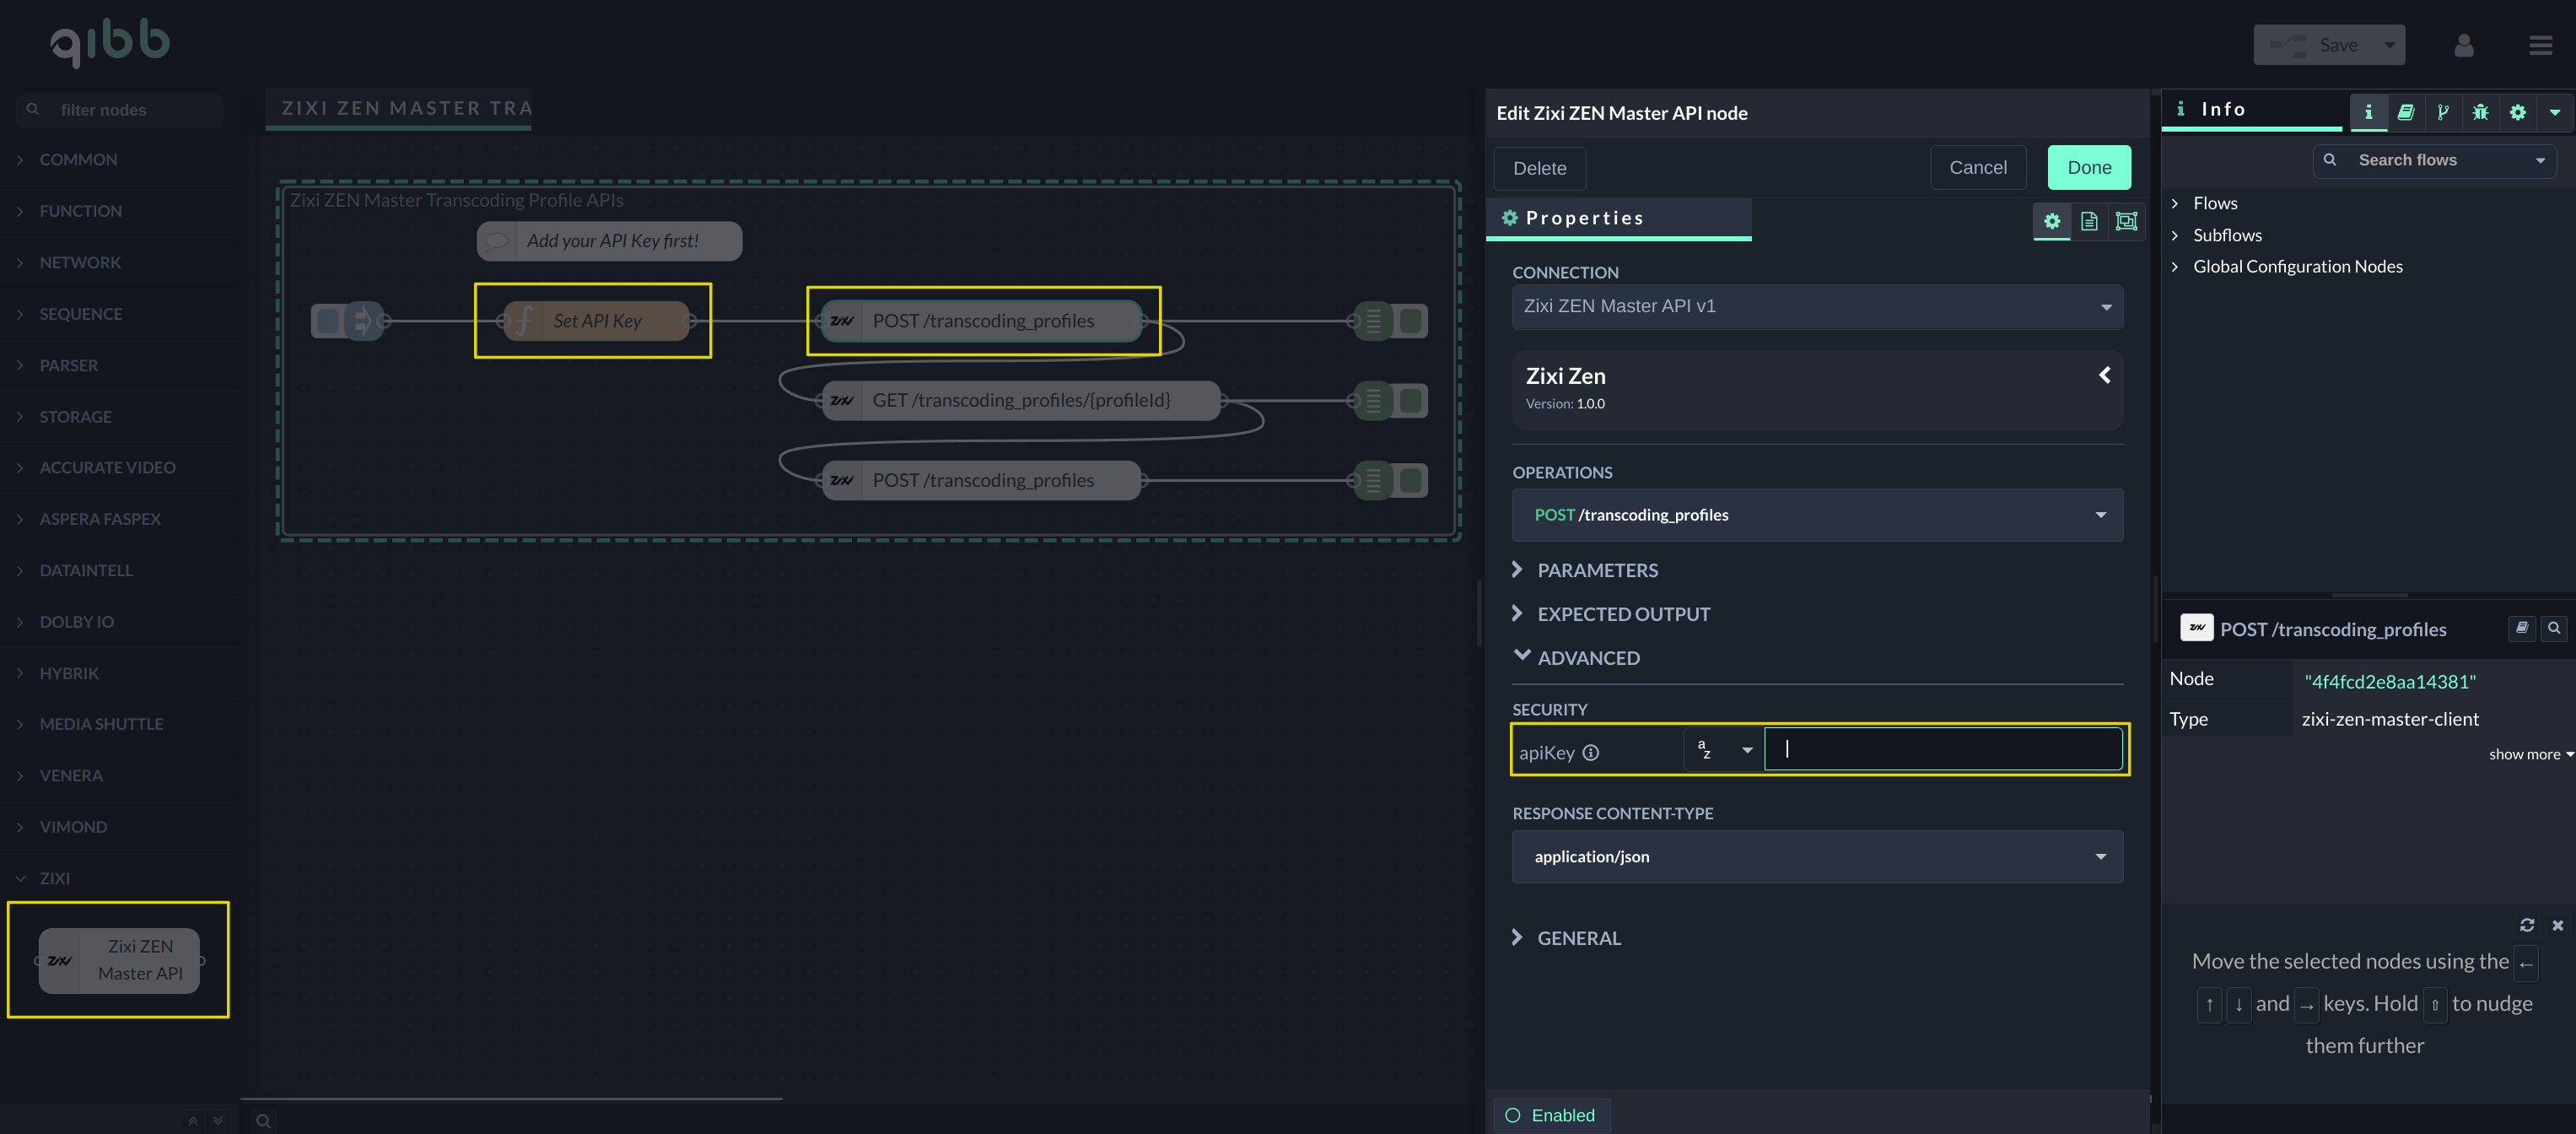
Task: Open the debug messages bug icon
Action: pyautogui.click(x=2480, y=112)
